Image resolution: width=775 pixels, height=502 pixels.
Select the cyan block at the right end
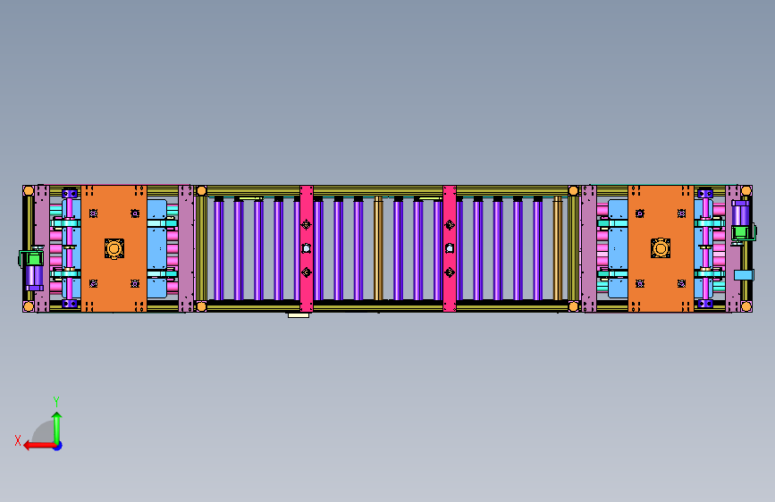pyautogui.click(x=744, y=275)
